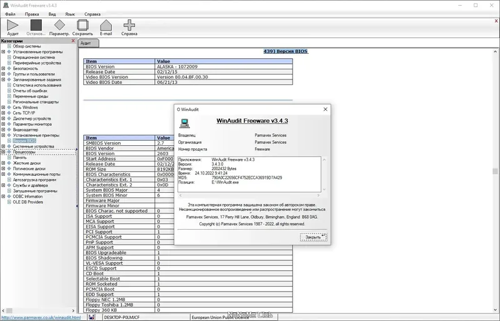Click the page icon beside Память
The width and height of the screenshot is (500, 321).
point(9,158)
